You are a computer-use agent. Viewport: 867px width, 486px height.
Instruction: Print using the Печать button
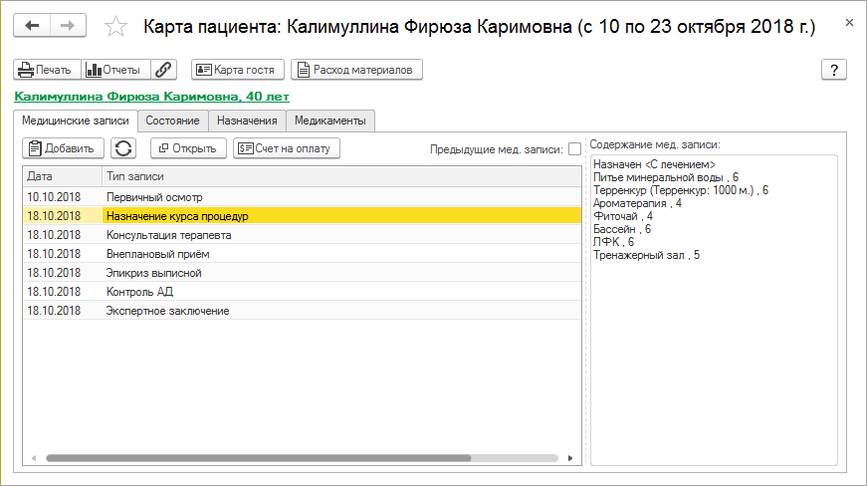pyautogui.click(x=46, y=70)
